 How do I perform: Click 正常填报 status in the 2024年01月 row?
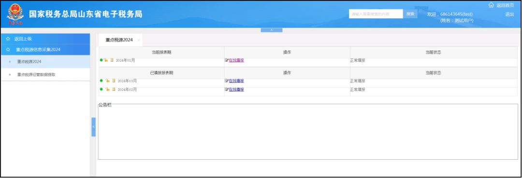358,60
